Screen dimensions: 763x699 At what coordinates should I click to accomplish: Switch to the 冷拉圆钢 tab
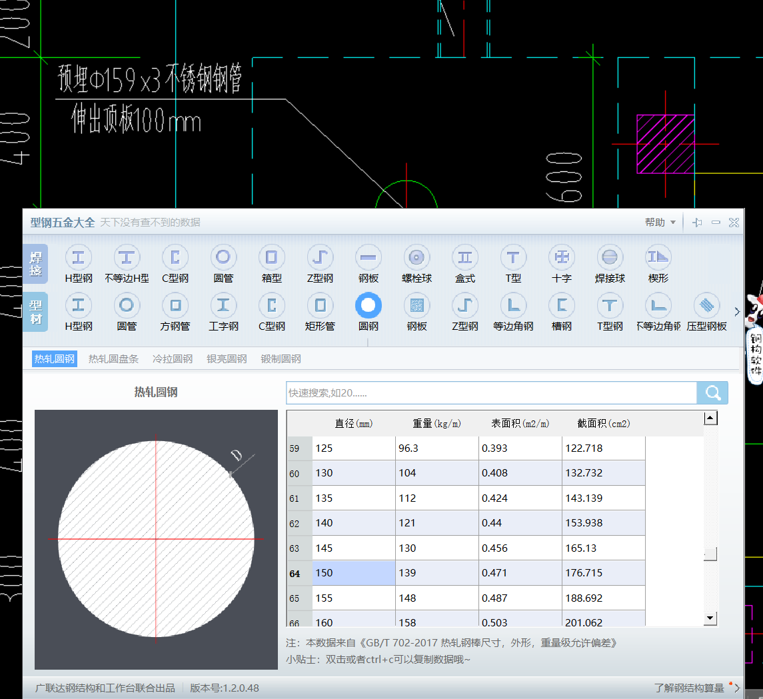(173, 359)
